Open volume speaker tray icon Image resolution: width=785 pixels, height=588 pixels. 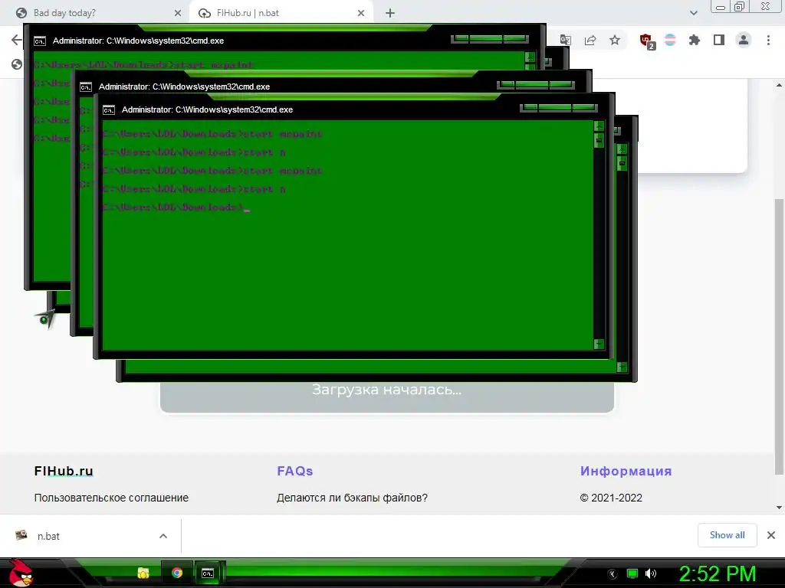click(651, 573)
